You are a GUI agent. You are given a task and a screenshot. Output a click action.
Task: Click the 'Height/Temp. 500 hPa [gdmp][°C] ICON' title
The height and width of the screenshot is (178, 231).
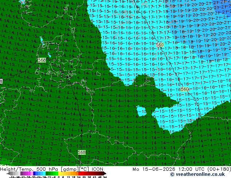click(x=52, y=169)
